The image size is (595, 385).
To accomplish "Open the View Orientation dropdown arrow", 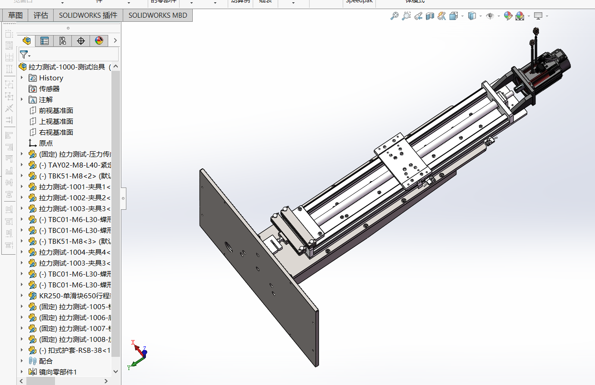I will tap(462, 16).
